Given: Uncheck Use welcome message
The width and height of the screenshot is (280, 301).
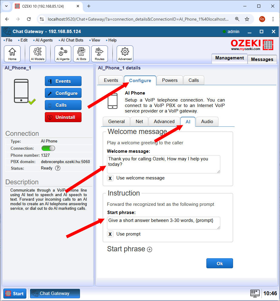Looking at the screenshot, I should [x=110, y=178].
